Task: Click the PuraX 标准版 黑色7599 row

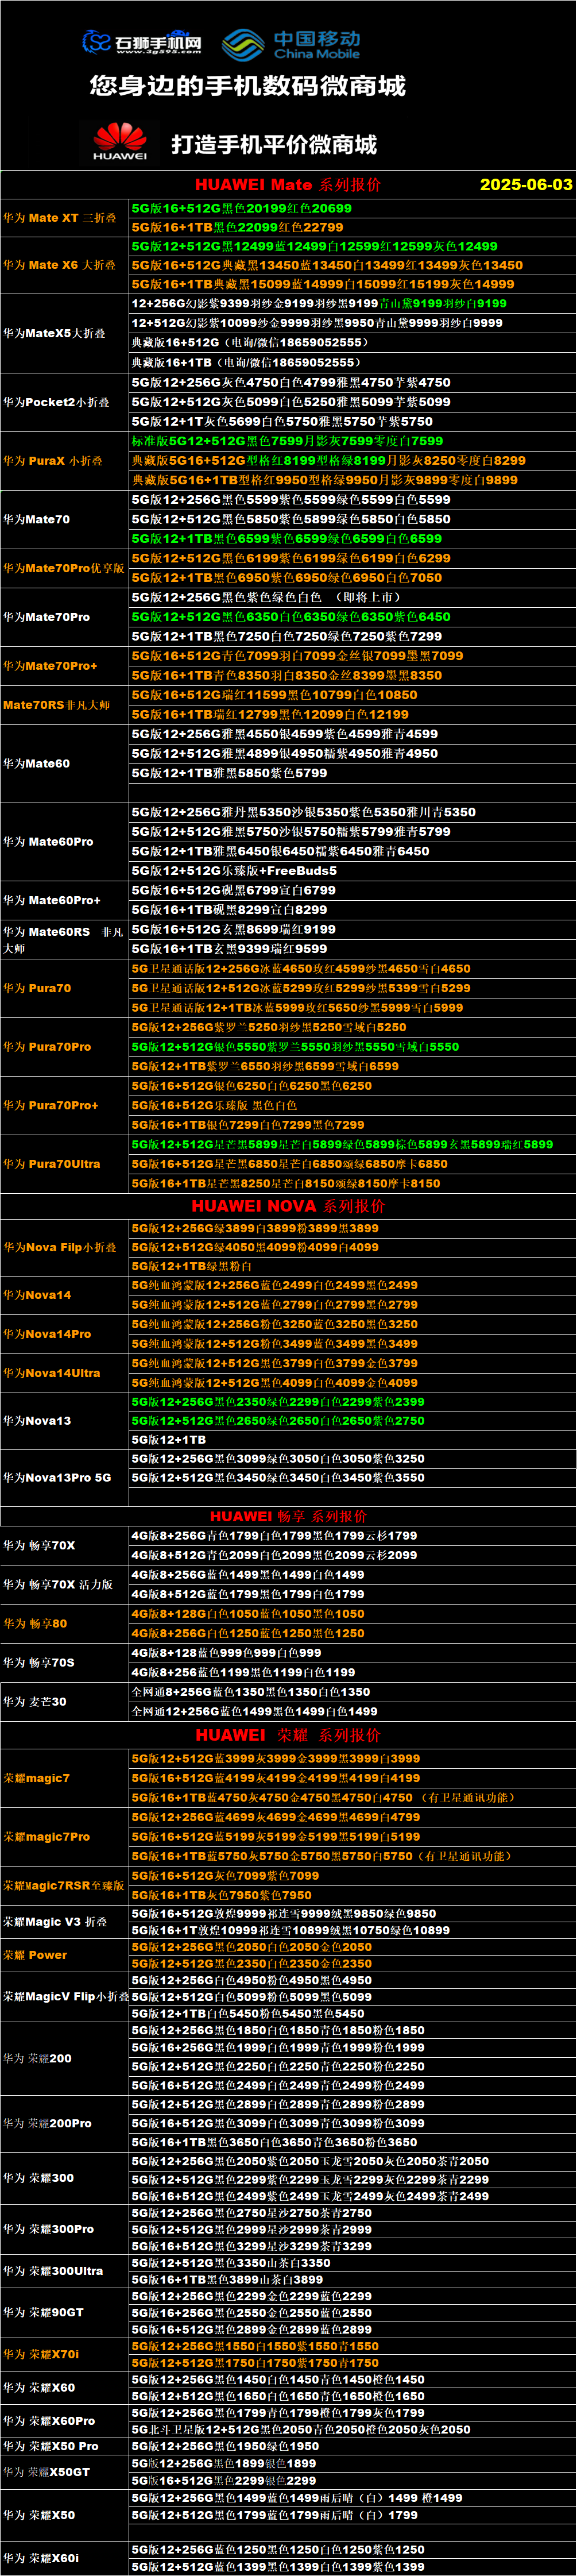Action: [x=353, y=441]
